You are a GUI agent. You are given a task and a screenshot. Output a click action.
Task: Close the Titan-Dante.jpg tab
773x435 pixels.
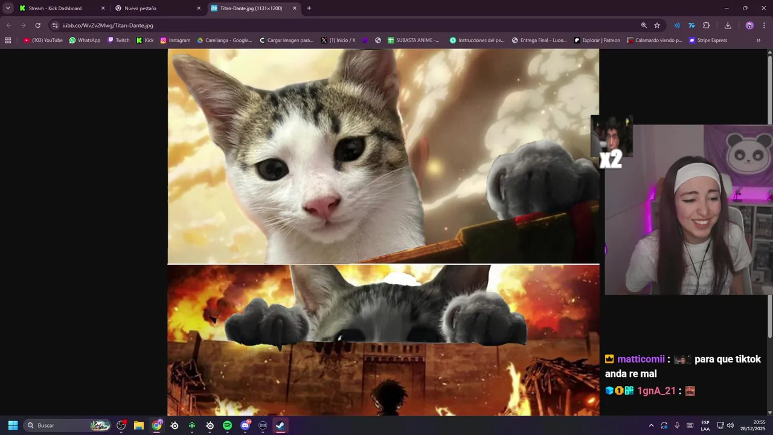pos(295,8)
